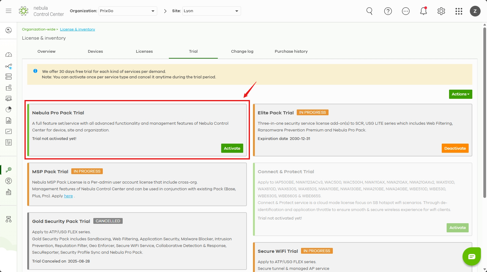Switch to the Overview tab
The image size is (487, 272).
pyautogui.click(x=46, y=51)
